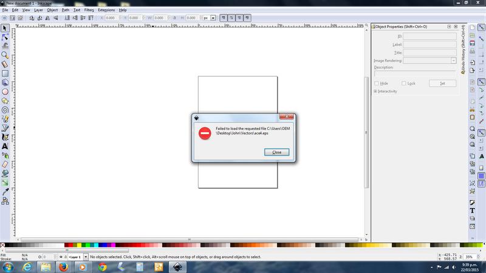This screenshot has width=486, height=273.
Task: Click the H height stepper arrows
Action: coord(201,18)
